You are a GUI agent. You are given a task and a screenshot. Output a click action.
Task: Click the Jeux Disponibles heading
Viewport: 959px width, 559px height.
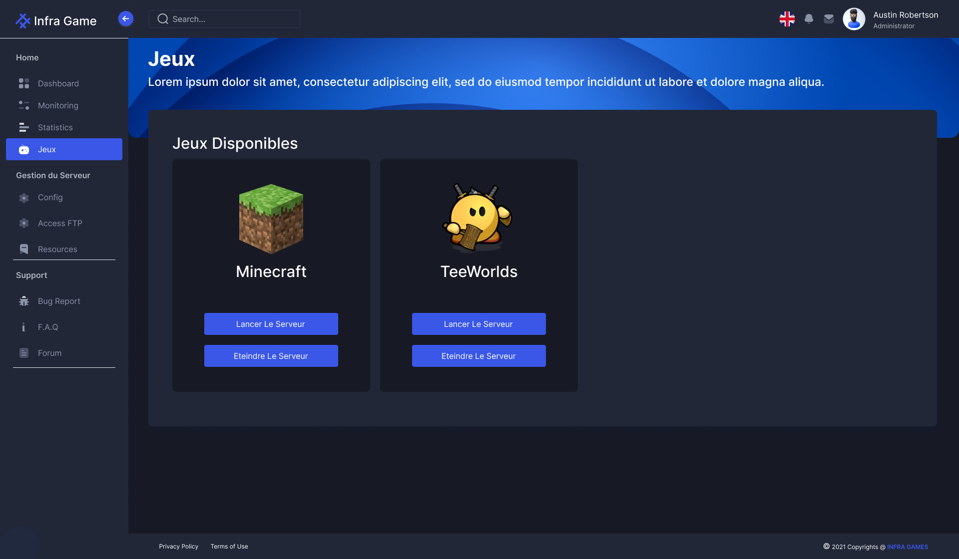pos(235,143)
